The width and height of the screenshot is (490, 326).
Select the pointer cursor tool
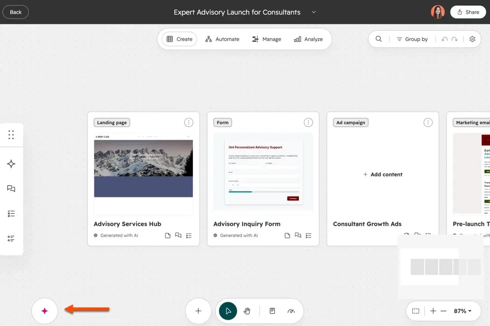tap(228, 311)
